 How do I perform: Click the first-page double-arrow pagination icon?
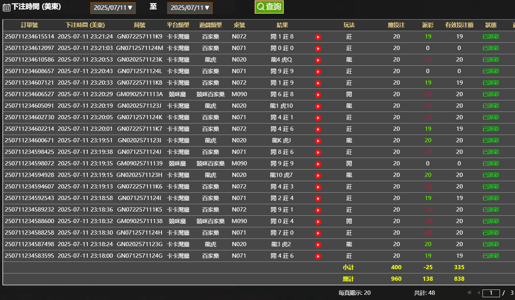point(469,293)
